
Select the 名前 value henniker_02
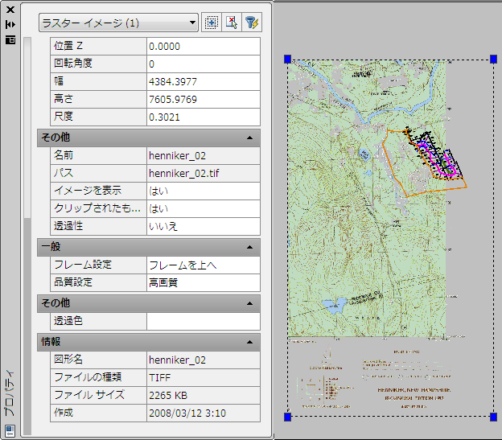[204, 156]
